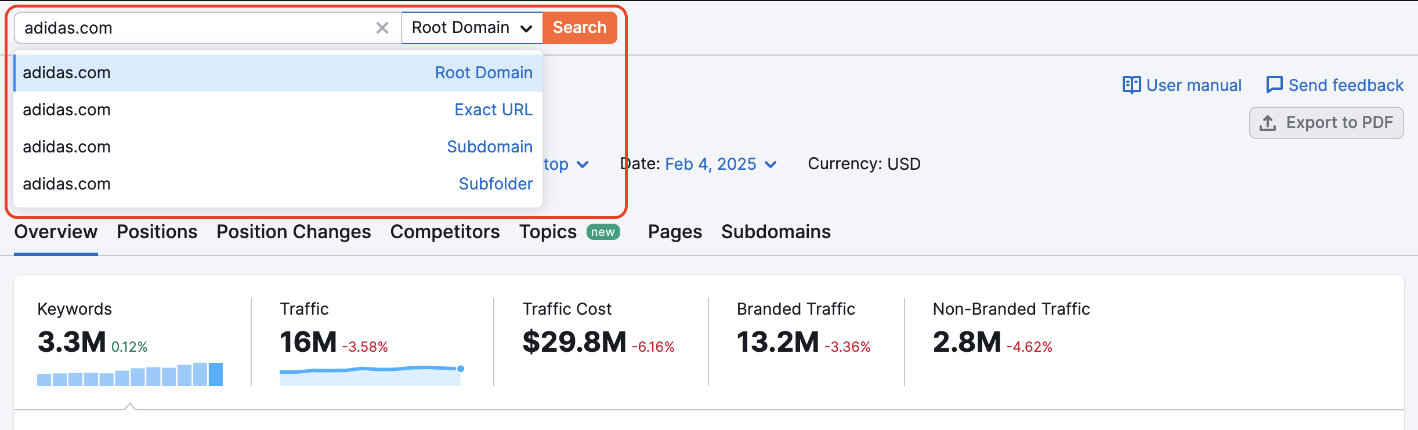Screen dimensions: 1418x430
Task: Click Export to PDF button
Action: (1326, 123)
